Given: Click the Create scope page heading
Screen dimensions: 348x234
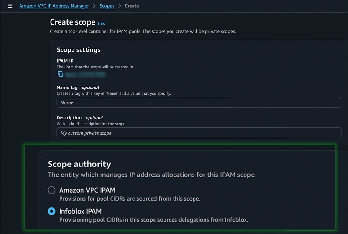Looking at the screenshot, I should click(72, 23).
